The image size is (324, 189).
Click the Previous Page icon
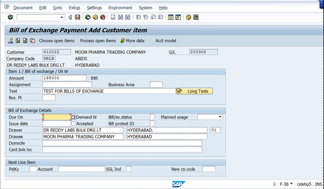click(146, 17)
